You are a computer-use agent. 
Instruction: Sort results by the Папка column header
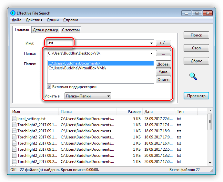(x=87, y=112)
